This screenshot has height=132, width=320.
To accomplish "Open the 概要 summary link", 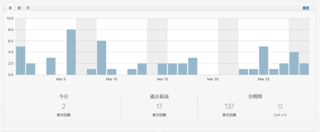I will click(306, 8).
